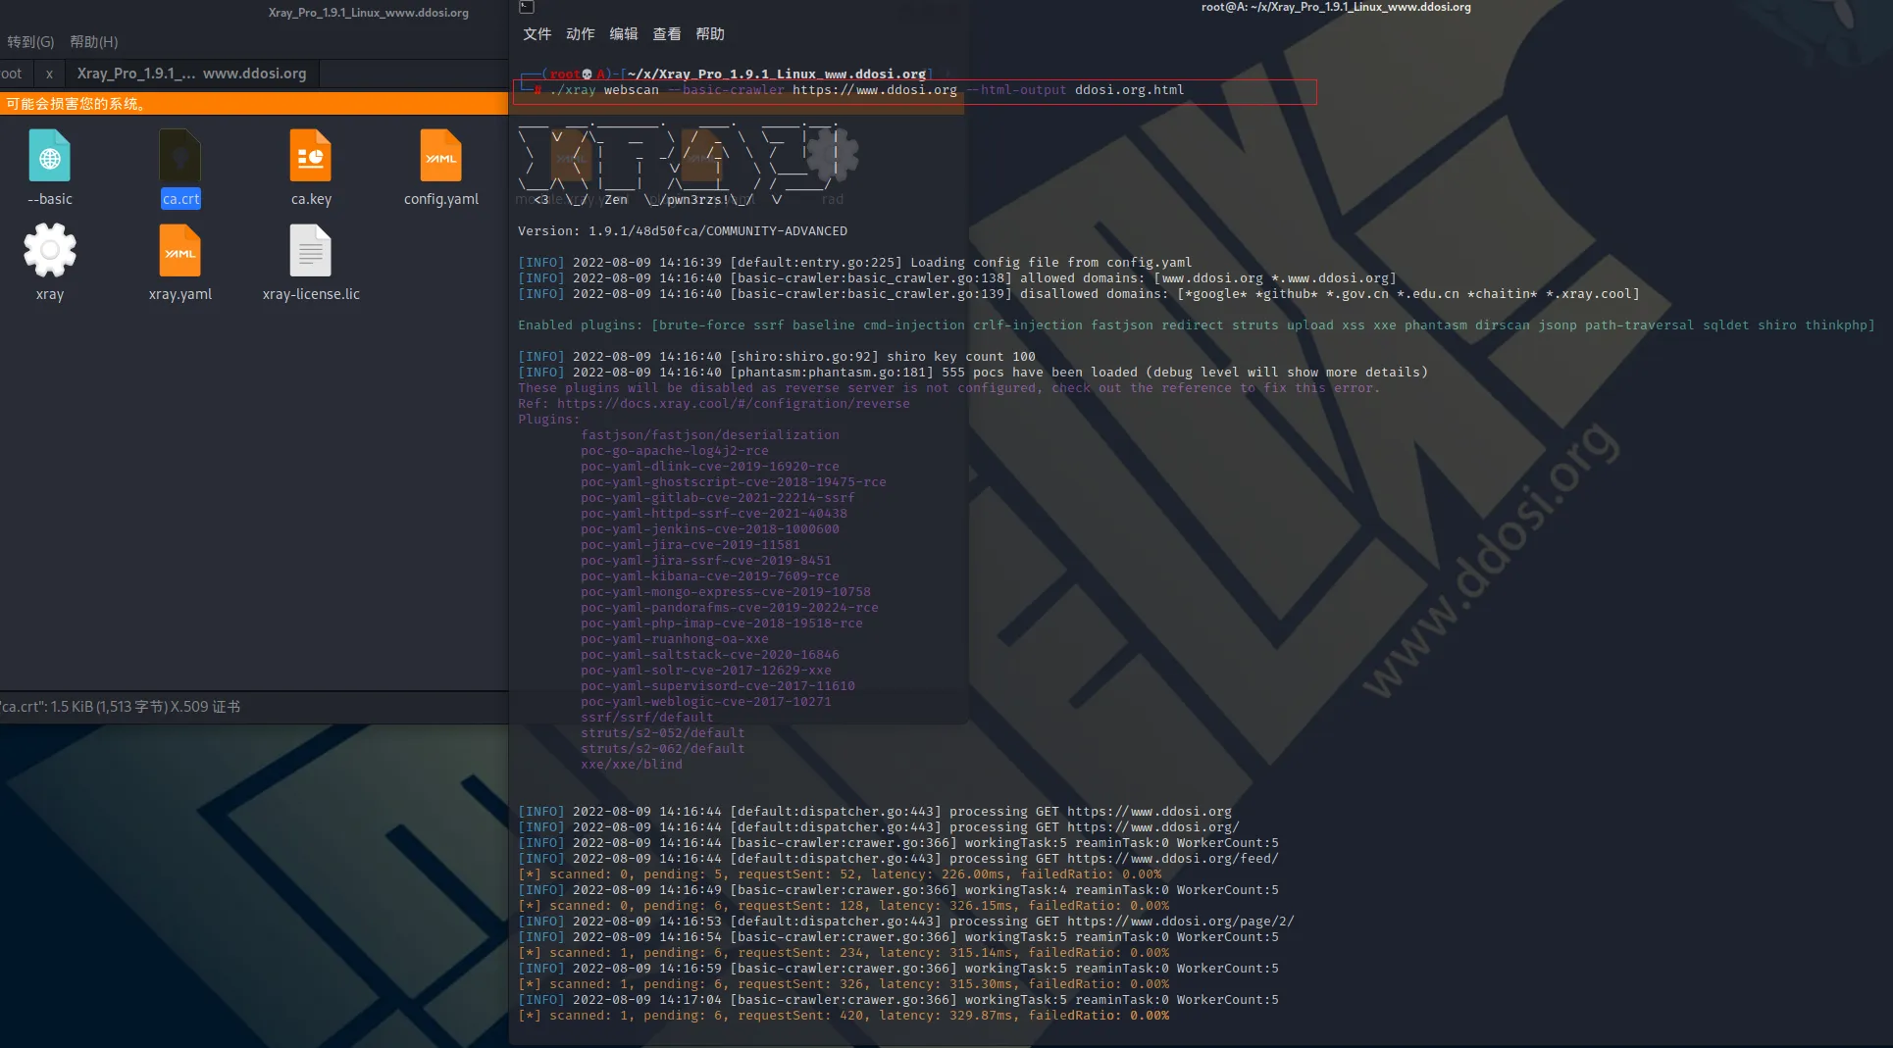
Task: Open the terminal 动作 menu
Action: point(580,34)
